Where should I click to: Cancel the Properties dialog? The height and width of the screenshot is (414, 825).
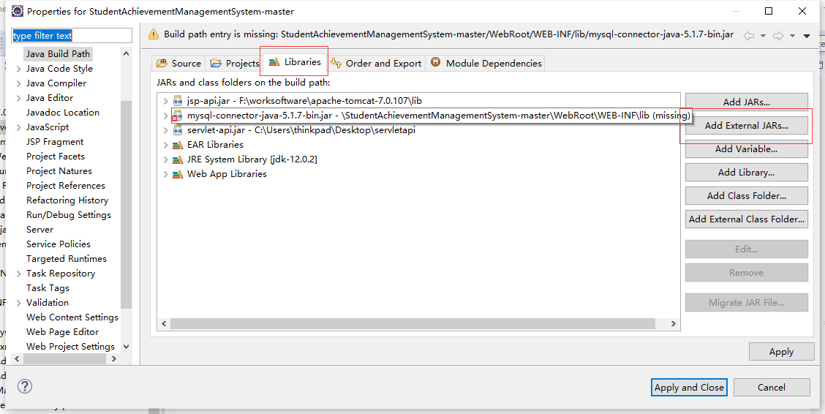click(x=772, y=388)
